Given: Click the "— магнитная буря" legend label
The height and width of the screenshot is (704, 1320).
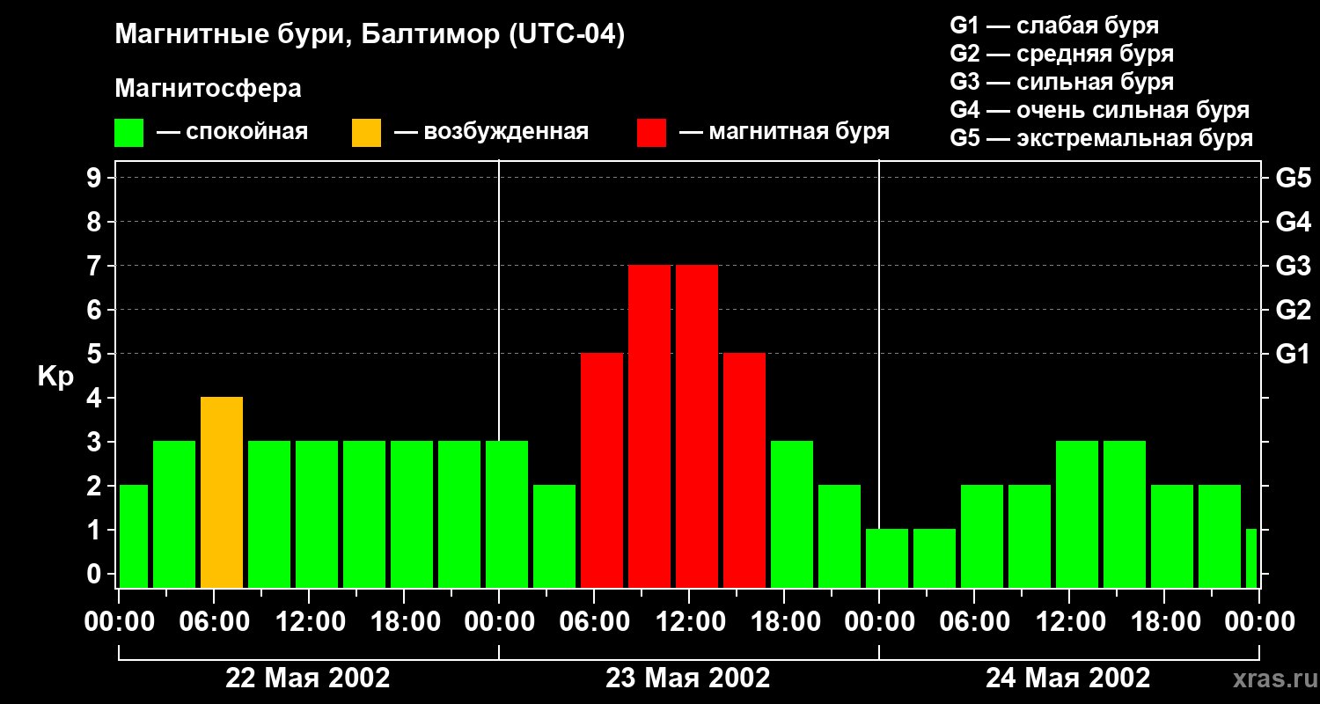Looking at the screenshot, I should 784,132.
